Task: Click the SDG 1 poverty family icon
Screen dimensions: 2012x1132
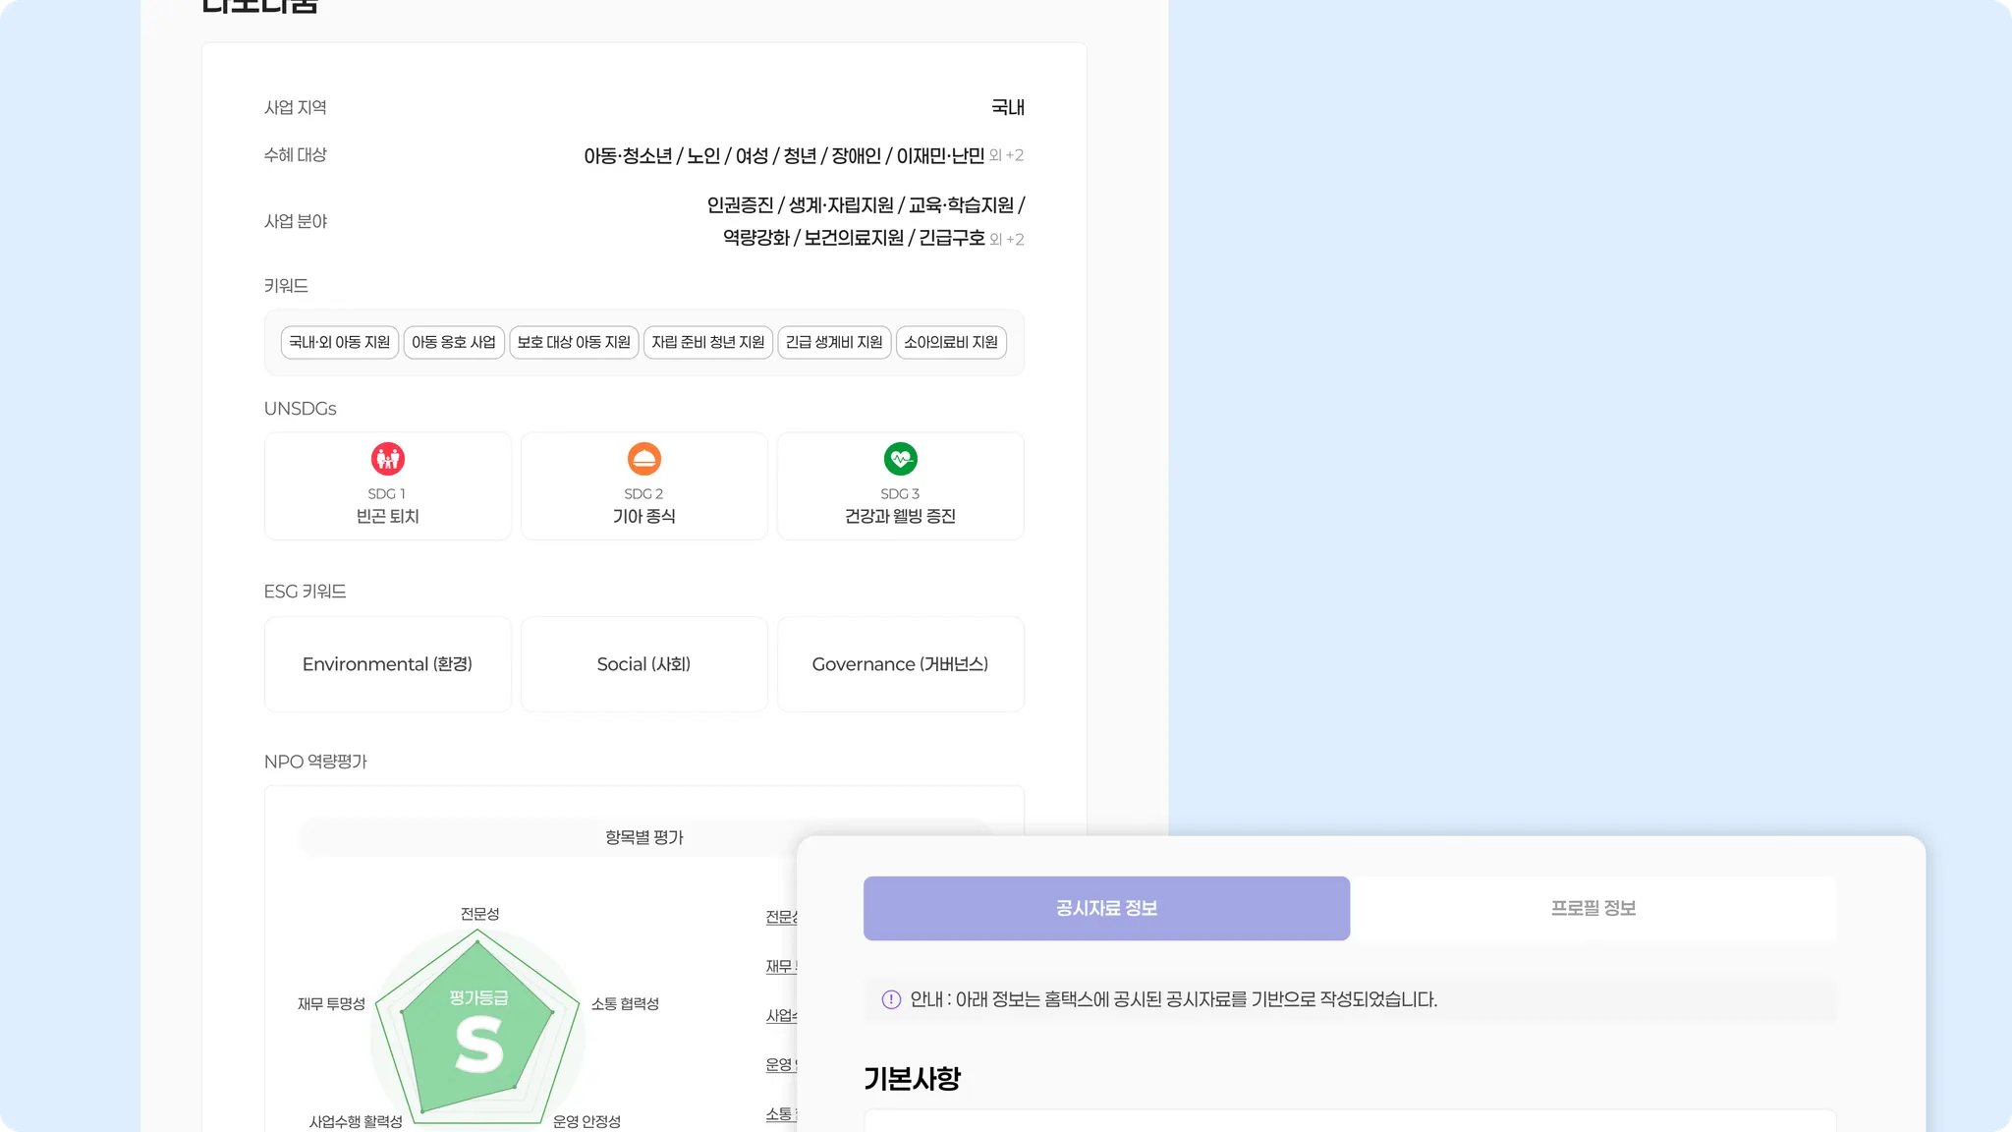Action: [x=388, y=459]
